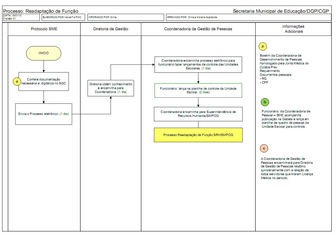Viewport: 336px width, 237px height.
Task: Click 'Coordenadoria encaminha processo eletrônico' box
Action: [198, 64]
